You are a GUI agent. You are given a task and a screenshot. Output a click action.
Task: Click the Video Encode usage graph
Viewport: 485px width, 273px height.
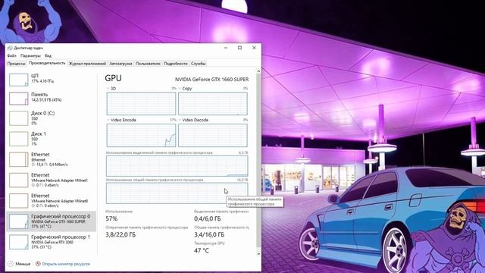(x=141, y=136)
